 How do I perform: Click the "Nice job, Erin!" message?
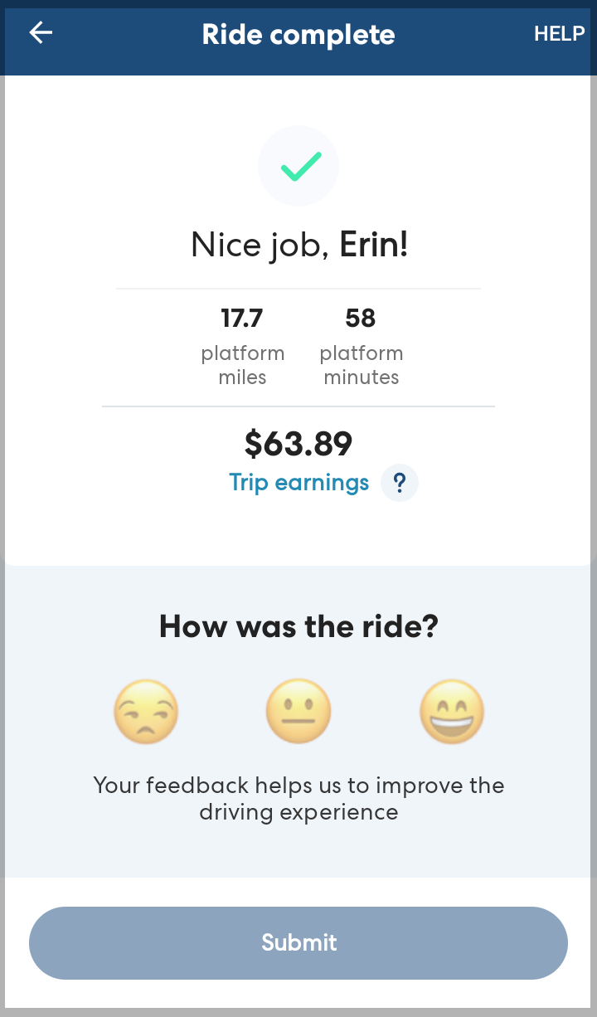[299, 245]
